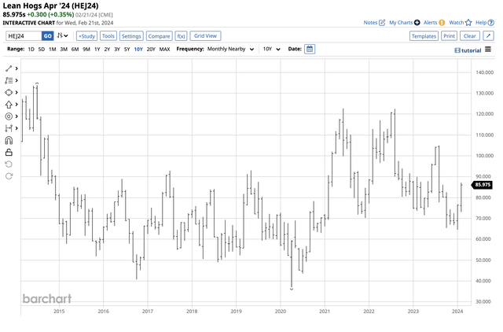Toggle the magnet snap tool
This screenshot has height=332, width=503.
[x=9, y=140]
